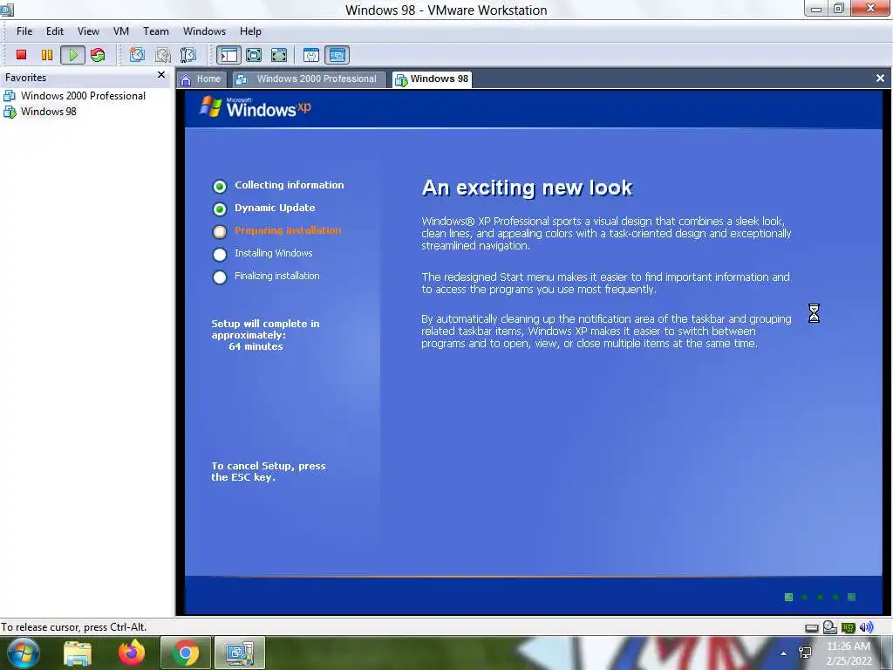Open the Windows Start orb
The image size is (893, 670).
pos(22,653)
